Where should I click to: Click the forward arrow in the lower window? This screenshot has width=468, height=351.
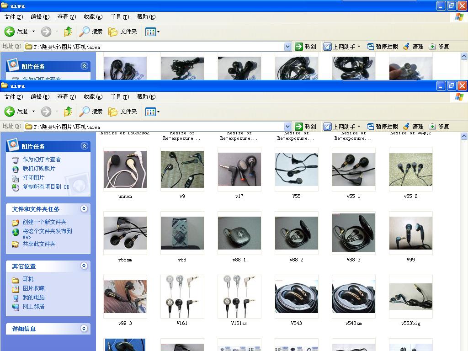46,112
